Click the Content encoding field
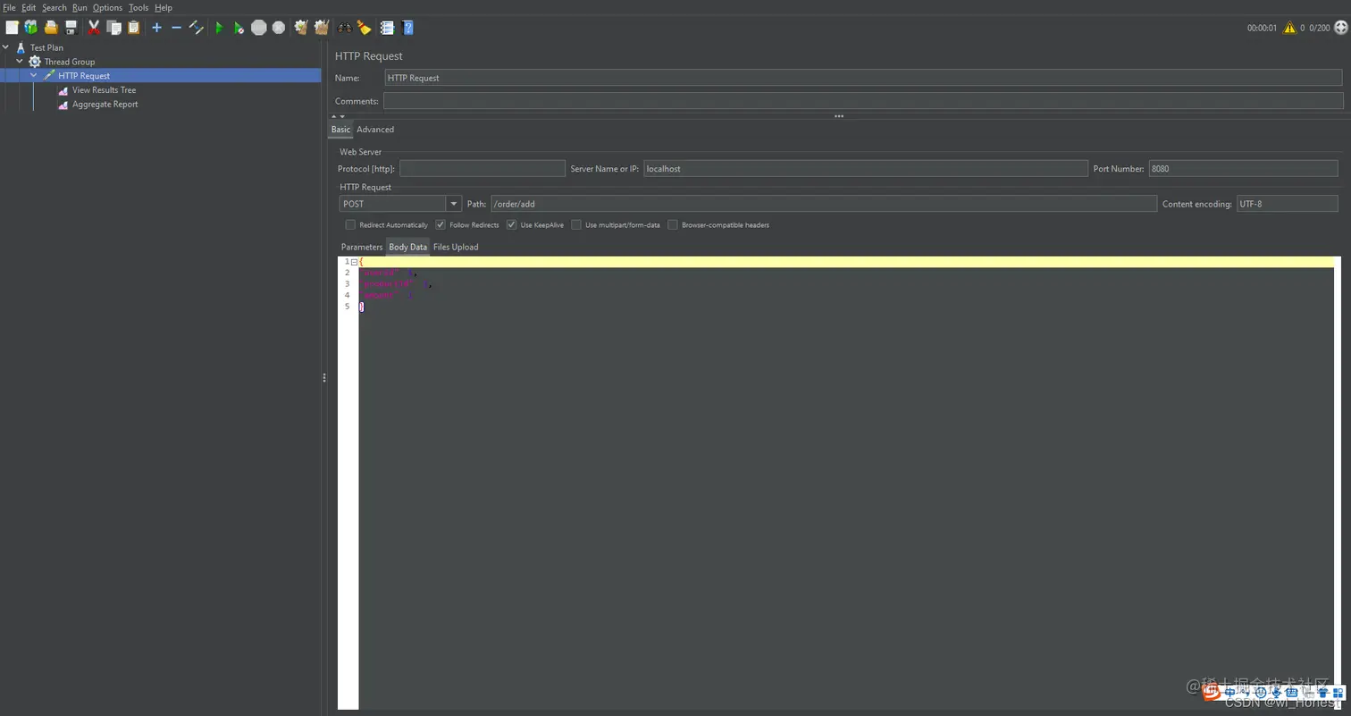 point(1287,204)
